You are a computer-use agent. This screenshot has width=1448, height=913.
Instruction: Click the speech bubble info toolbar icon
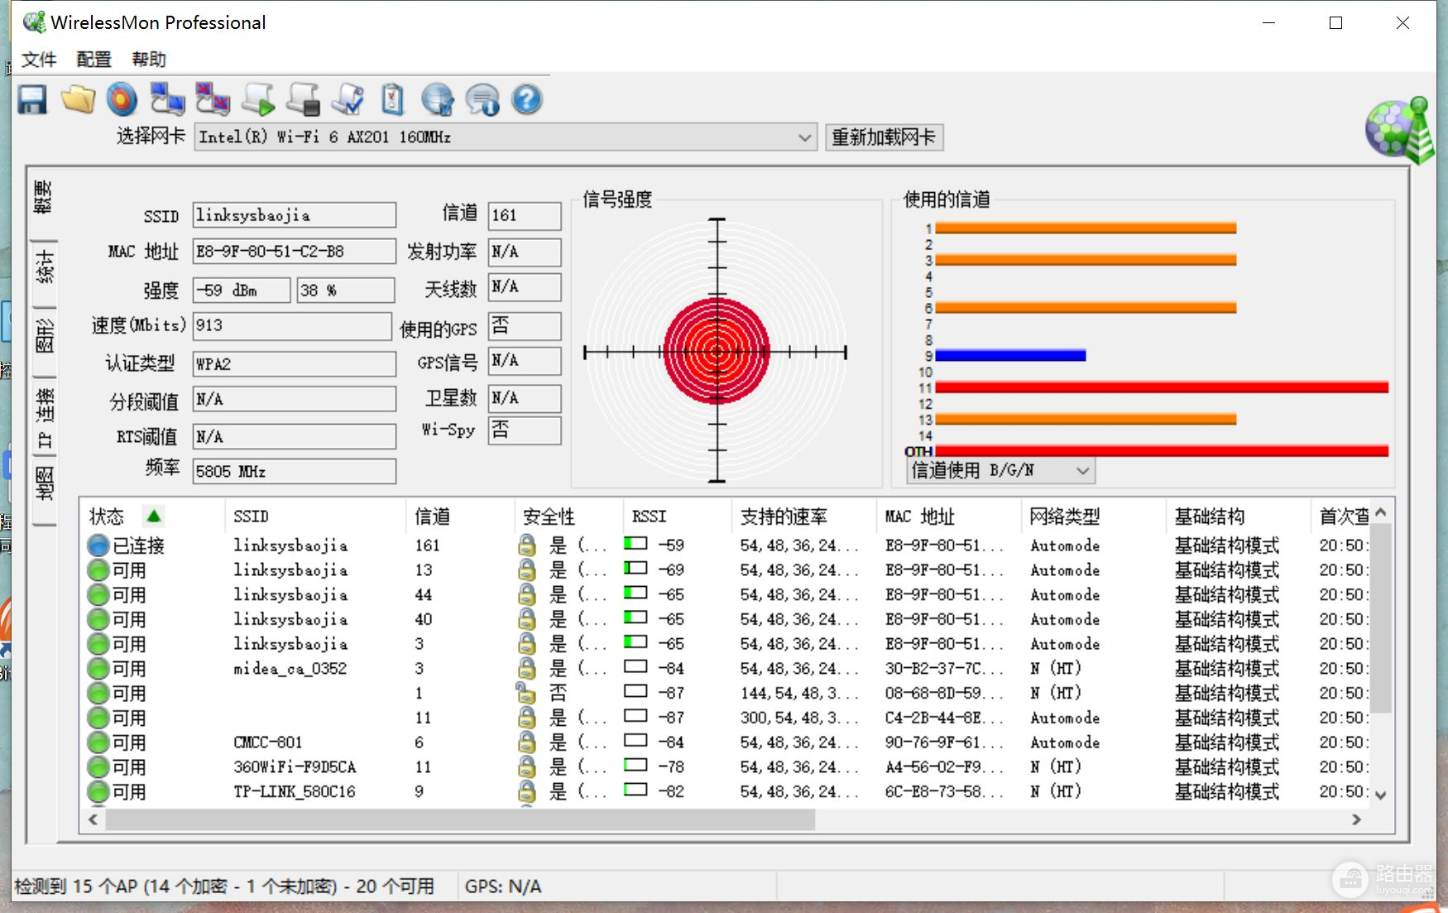482,100
